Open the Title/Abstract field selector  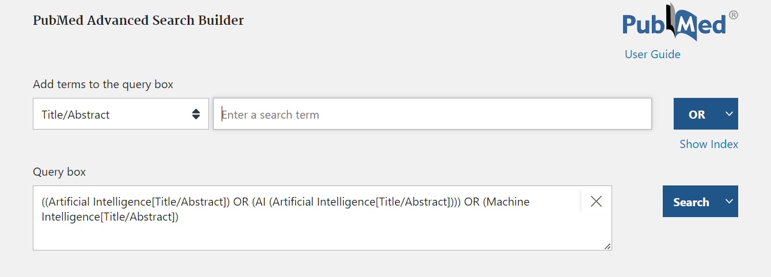(120, 114)
